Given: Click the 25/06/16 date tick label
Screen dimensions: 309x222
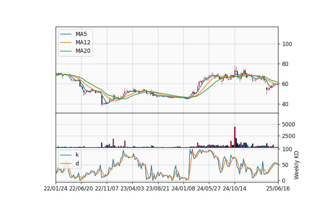Looking at the screenshot, I should click(278, 189).
